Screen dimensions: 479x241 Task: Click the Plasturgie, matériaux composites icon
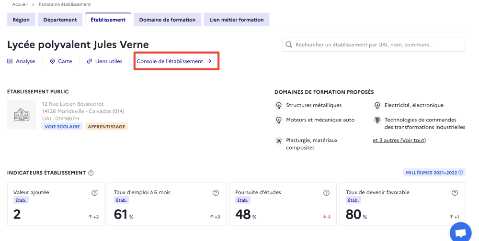[279, 141]
